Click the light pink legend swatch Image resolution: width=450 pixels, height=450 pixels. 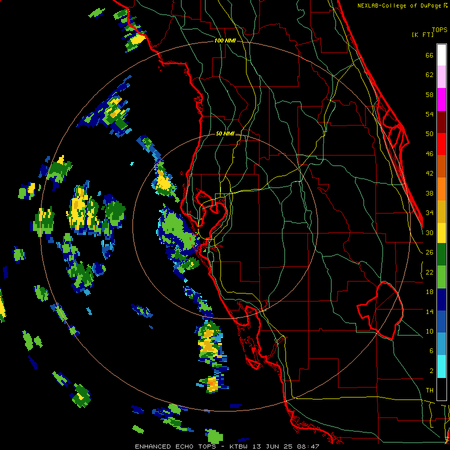(x=441, y=77)
